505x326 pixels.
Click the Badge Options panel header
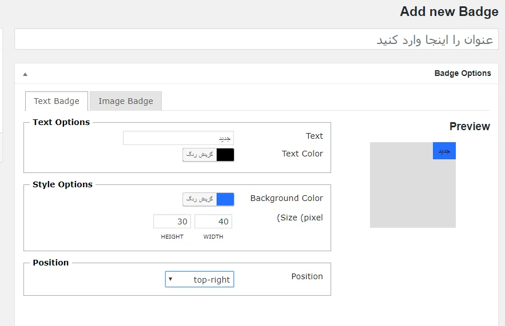256,74
